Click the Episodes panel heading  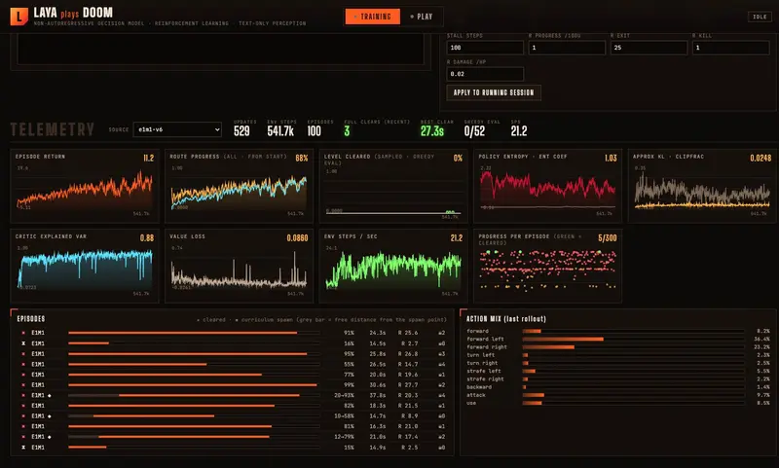point(31,319)
